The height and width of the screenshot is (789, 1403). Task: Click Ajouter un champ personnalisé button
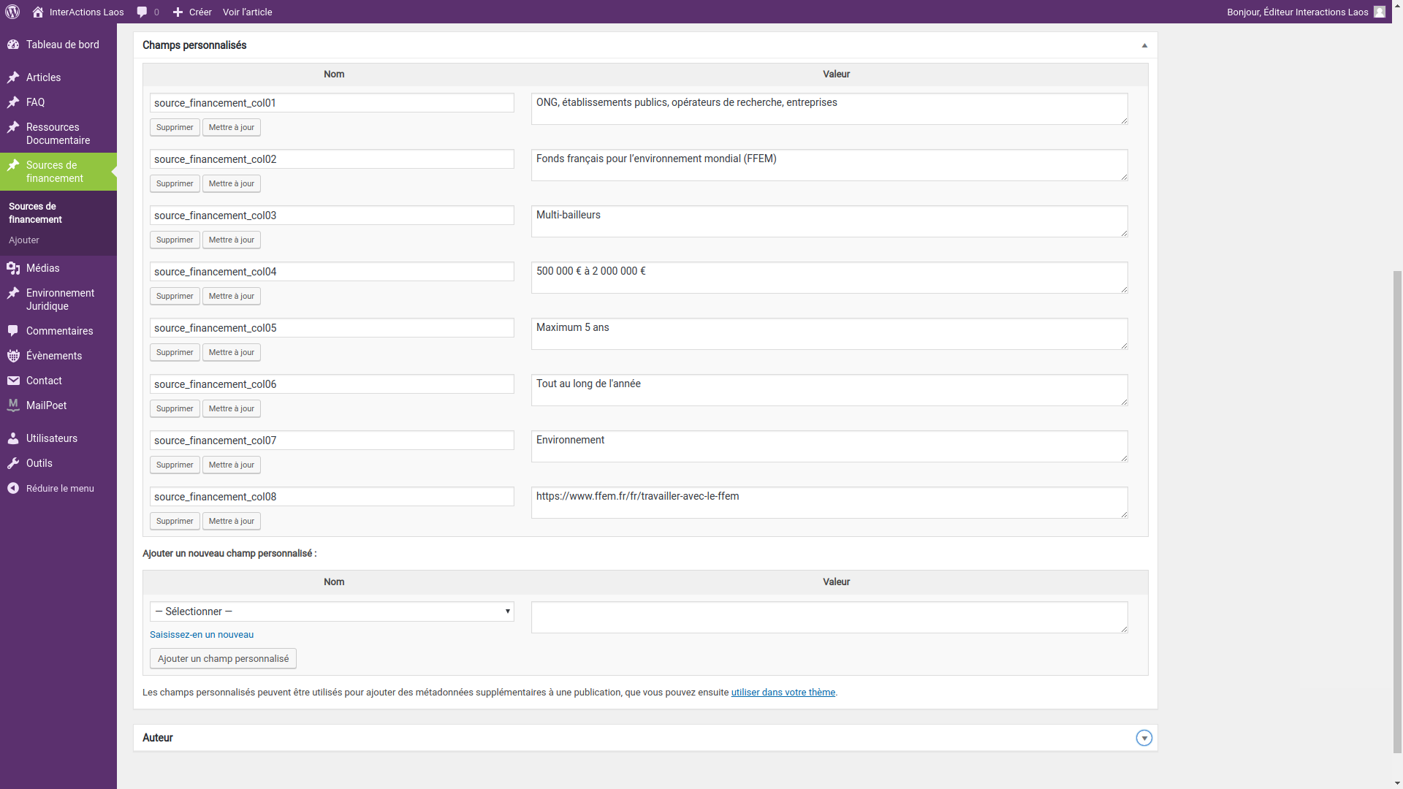[x=223, y=658]
